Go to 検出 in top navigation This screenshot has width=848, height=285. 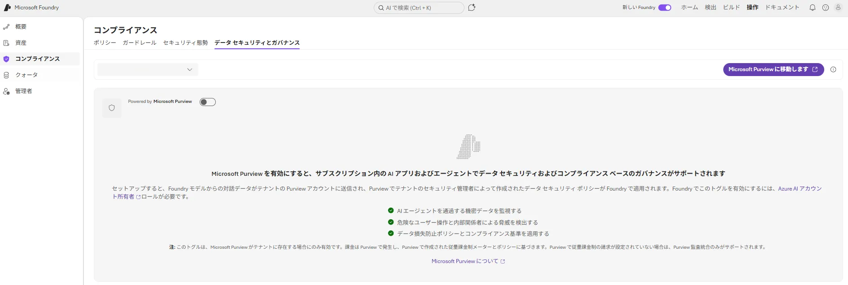(x=710, y=8)
